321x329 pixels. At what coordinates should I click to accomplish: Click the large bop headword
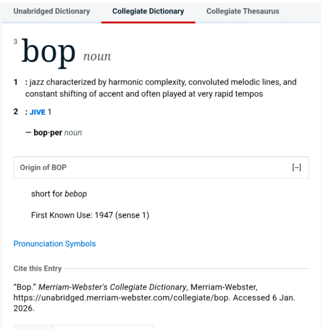[49, 53]
